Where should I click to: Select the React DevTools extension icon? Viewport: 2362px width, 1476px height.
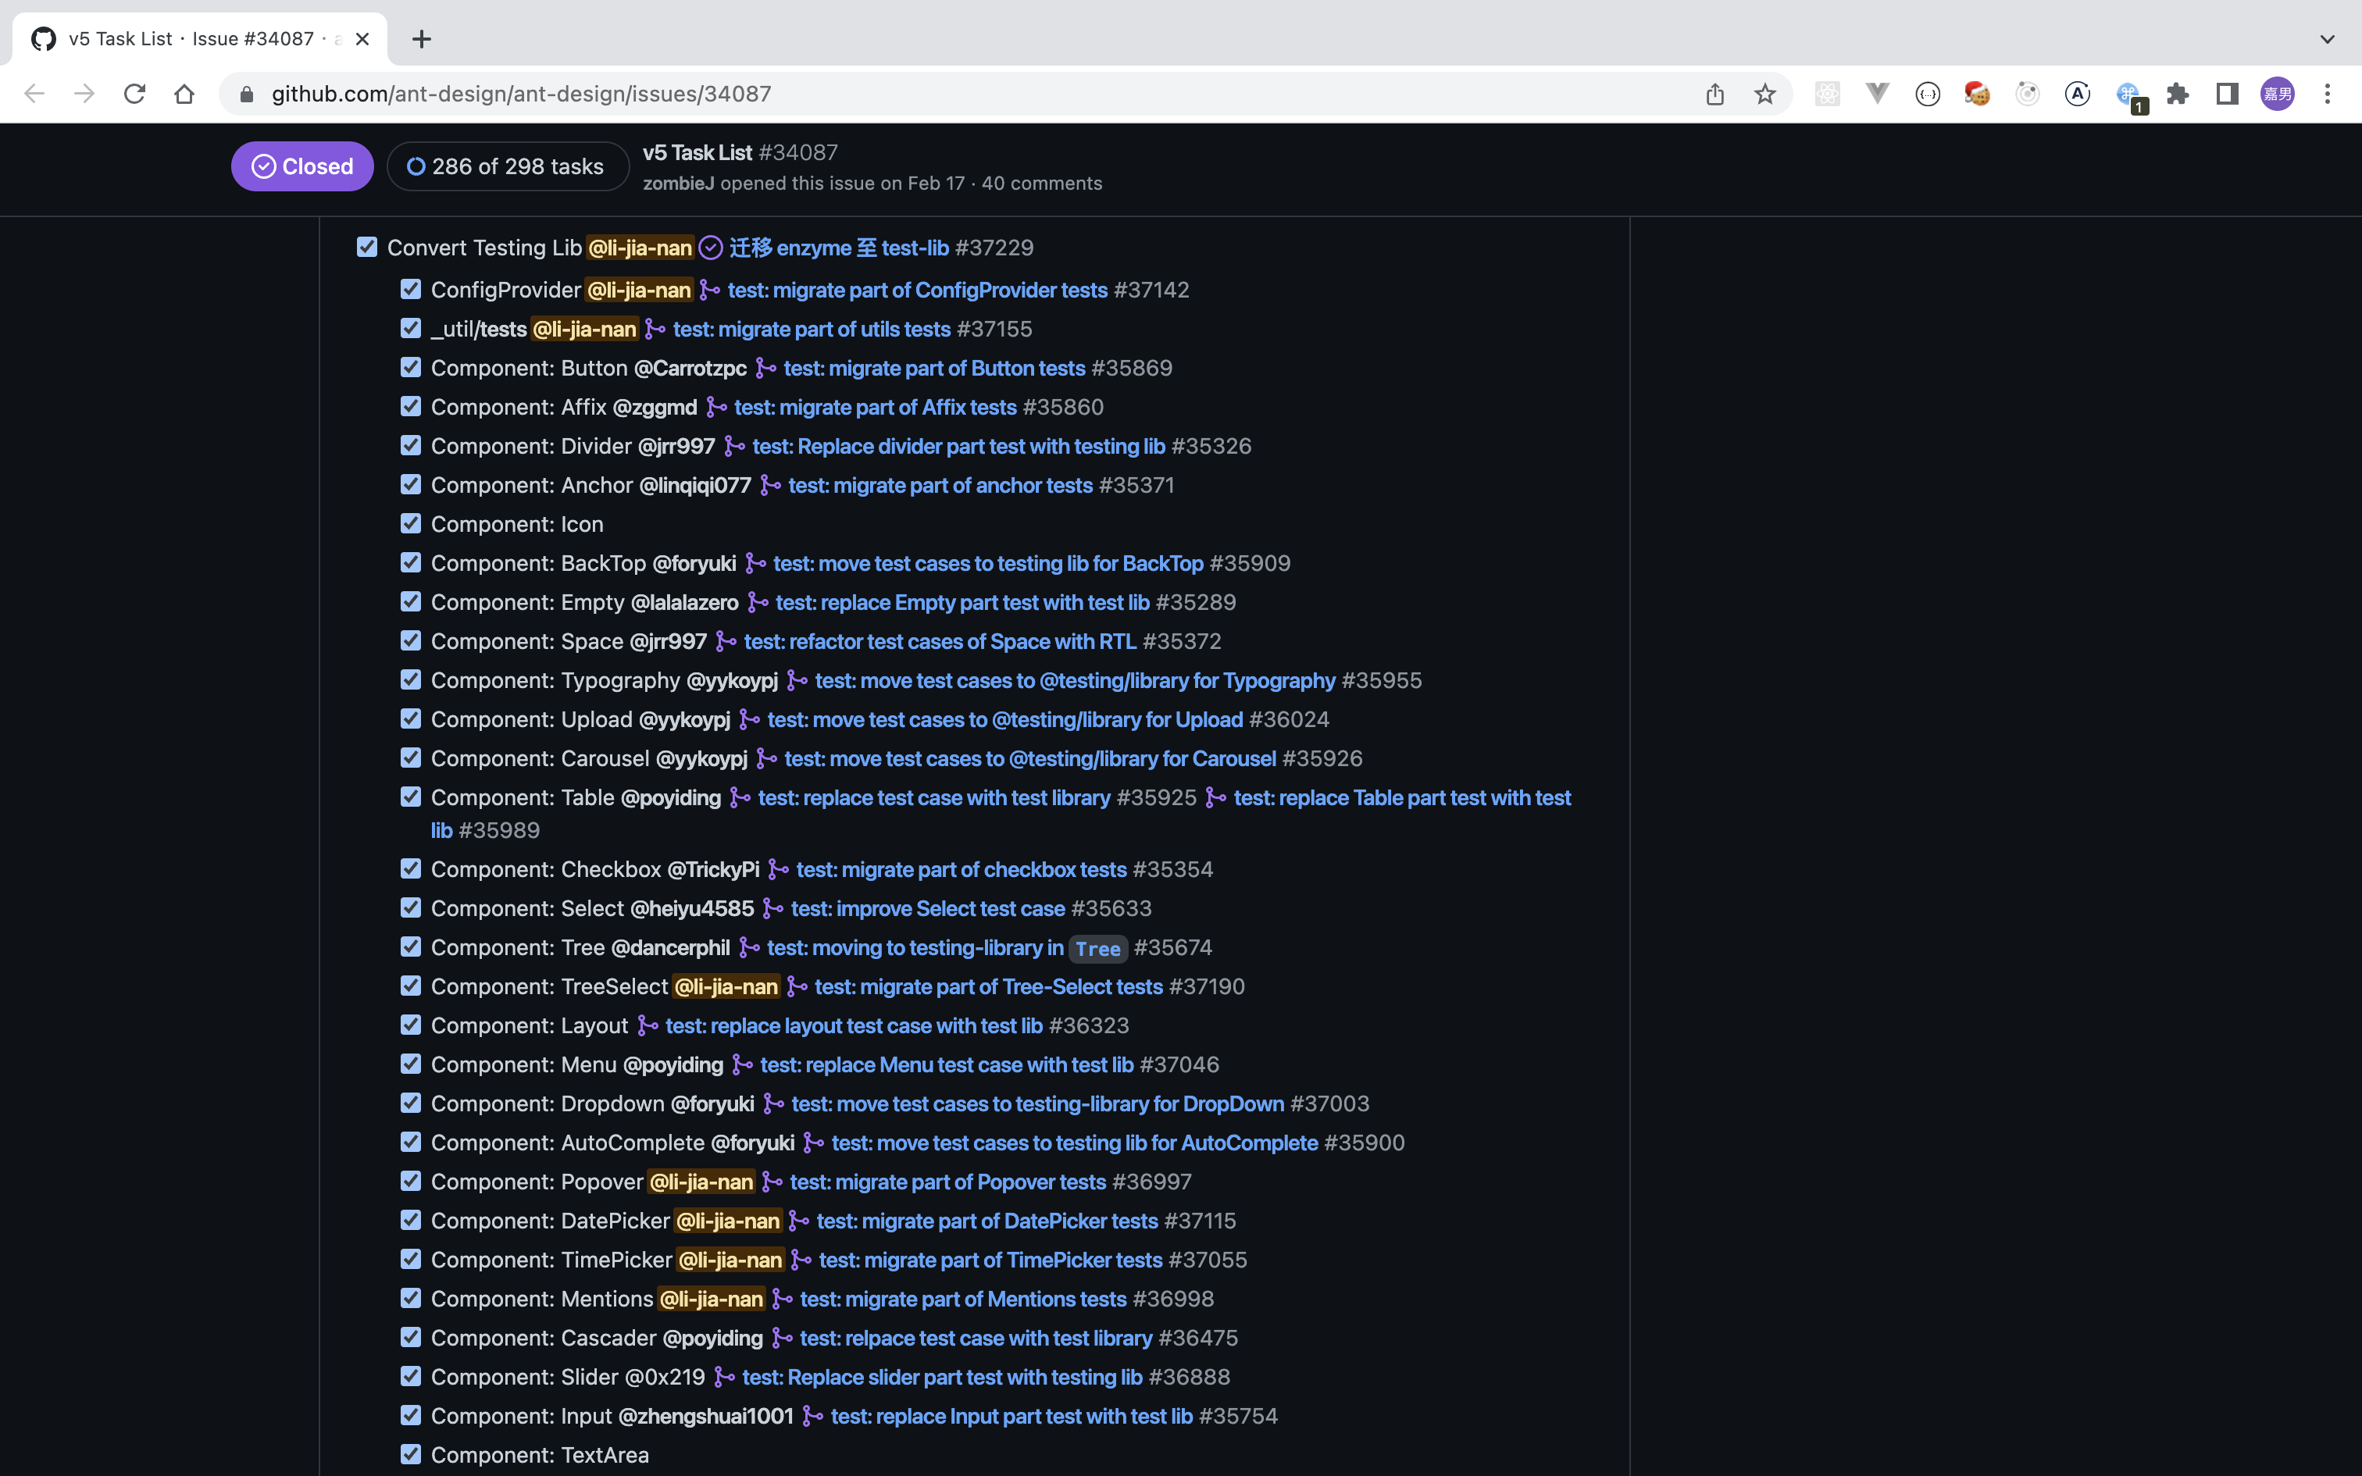click(1827, 94)
